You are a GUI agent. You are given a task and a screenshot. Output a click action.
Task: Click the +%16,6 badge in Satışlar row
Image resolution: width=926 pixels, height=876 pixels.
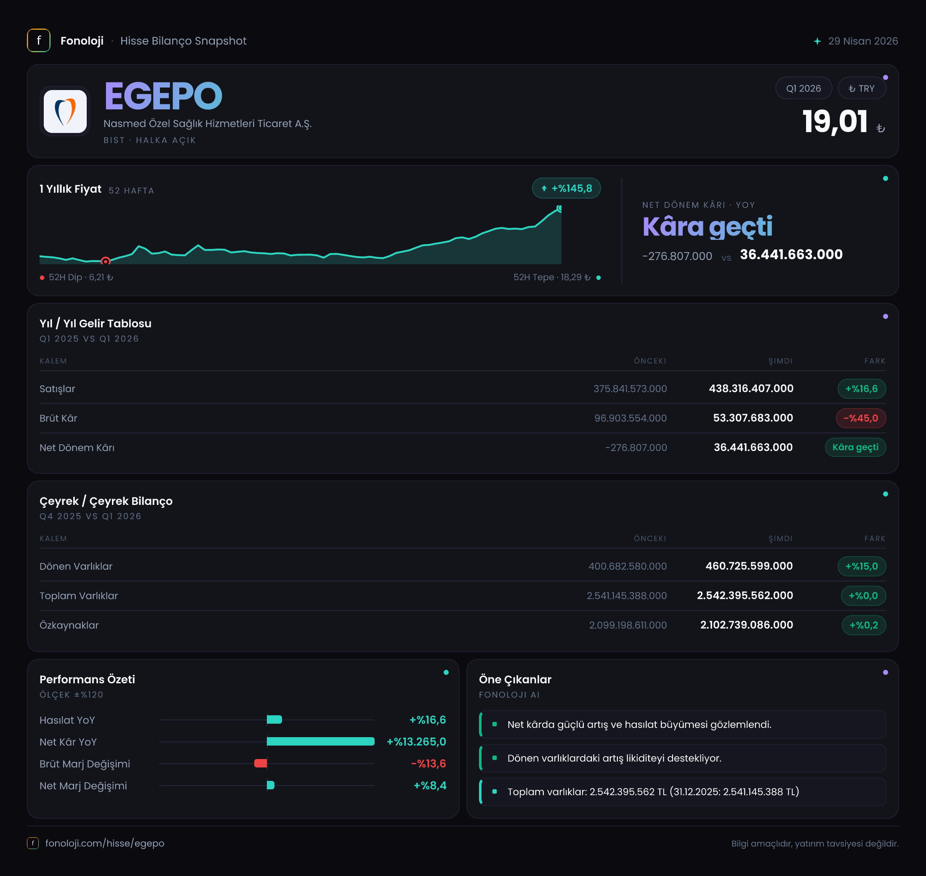862,388
